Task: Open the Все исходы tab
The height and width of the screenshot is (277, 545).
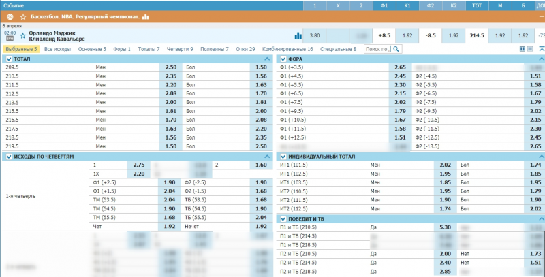Action: pyautogui.click(x=59, y=49)
